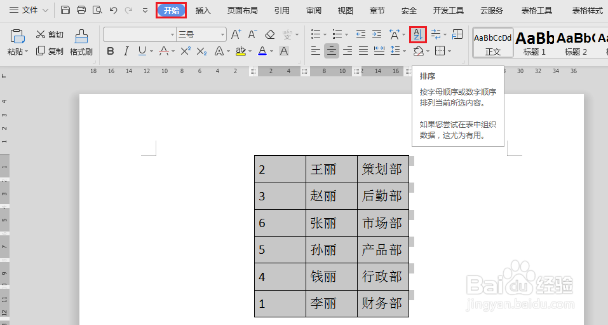Click the shading paint bucket icon
The width and height of the screenshot is (608, 325).
(x=418, y=51)
